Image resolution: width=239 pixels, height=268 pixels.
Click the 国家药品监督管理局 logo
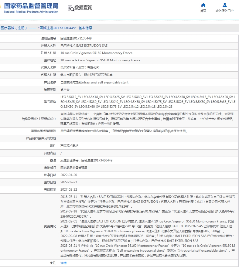pyautogui.click(x=31, y=8)
